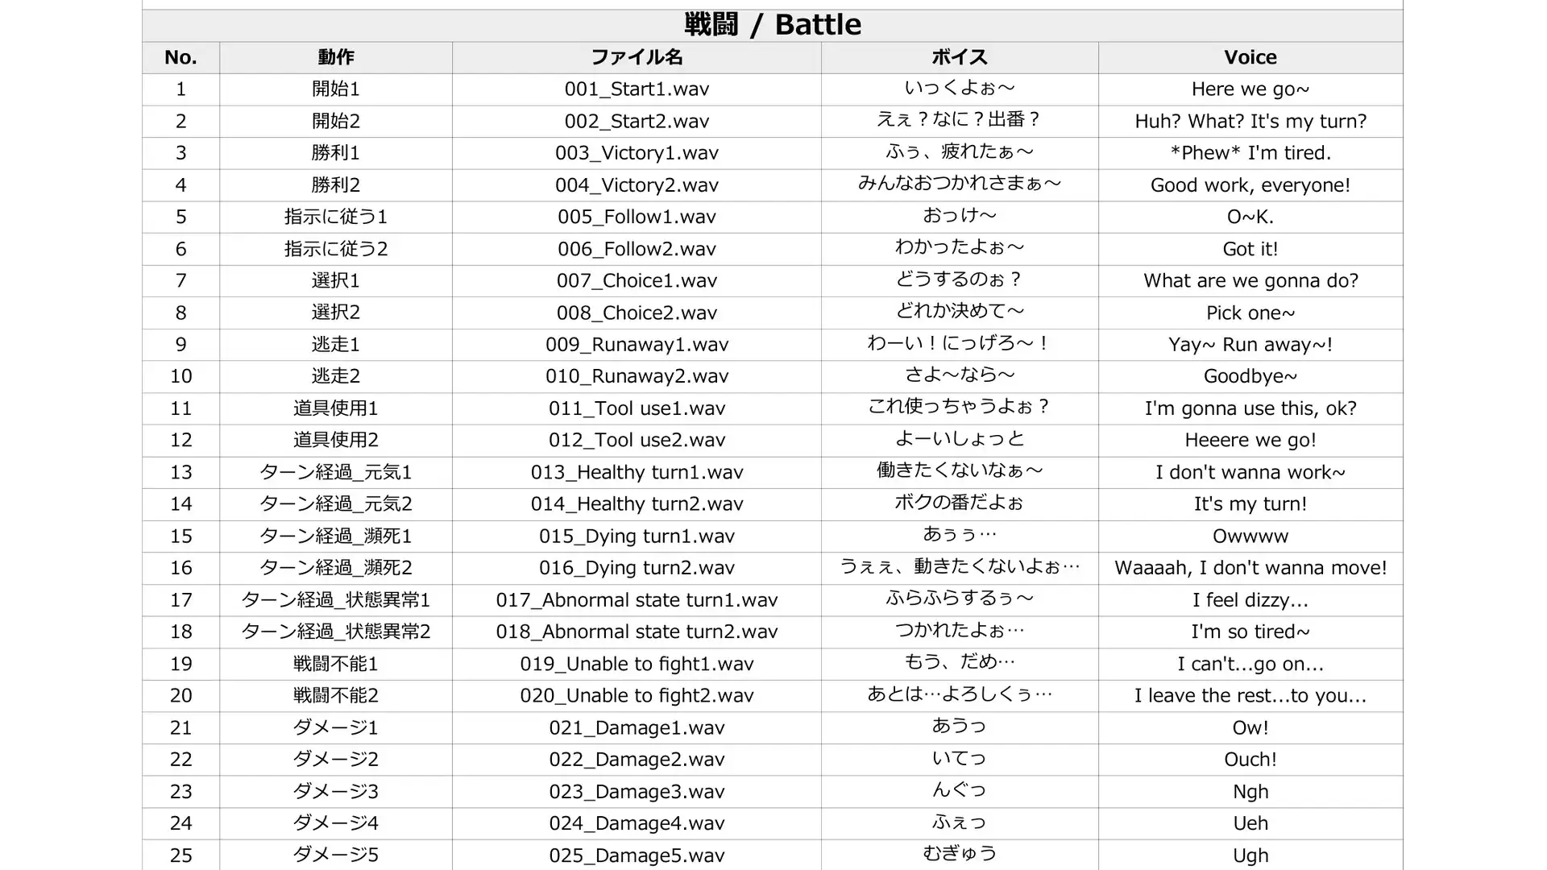The width and height of the screenshot is (1547, 870).
Task: Select the 009_Runaway1.wav cell
Action: 637,345
